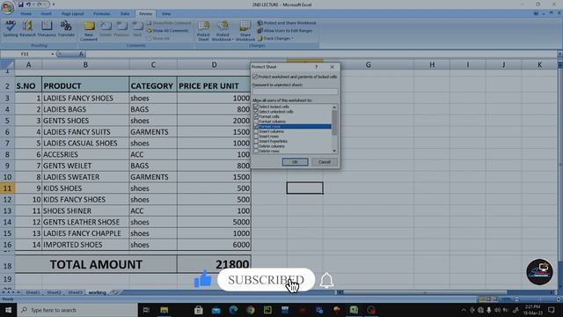This screenshot has width=563, height=317.
Task: Click the Spelling icon in the Review ribbon
Action: point(11,28)
